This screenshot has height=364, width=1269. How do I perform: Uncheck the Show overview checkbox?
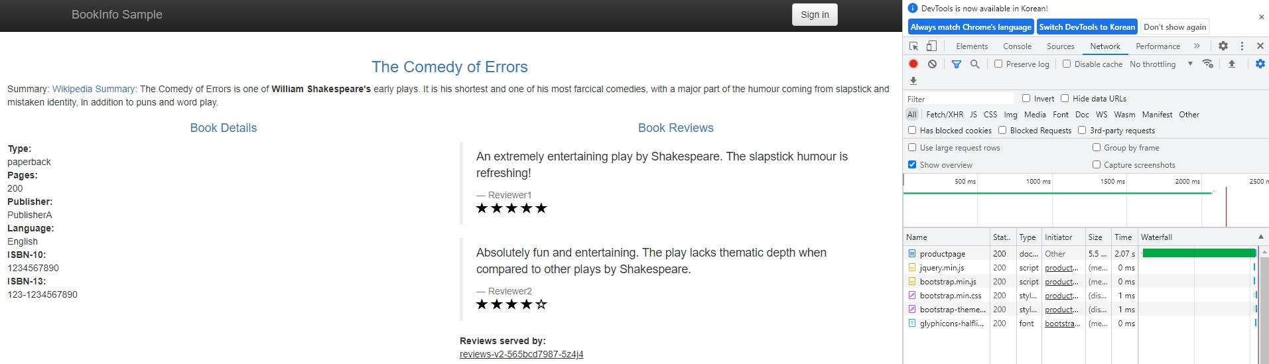click(x=912, y=164)
